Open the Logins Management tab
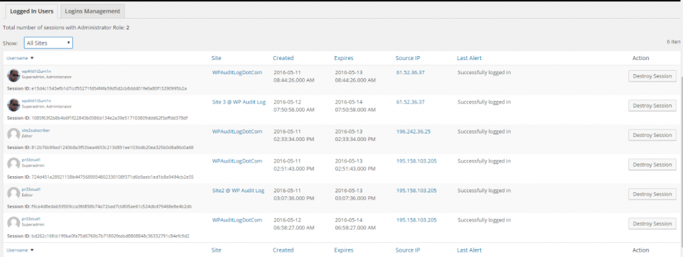This screenshot has height=257, width=683. 92,11
